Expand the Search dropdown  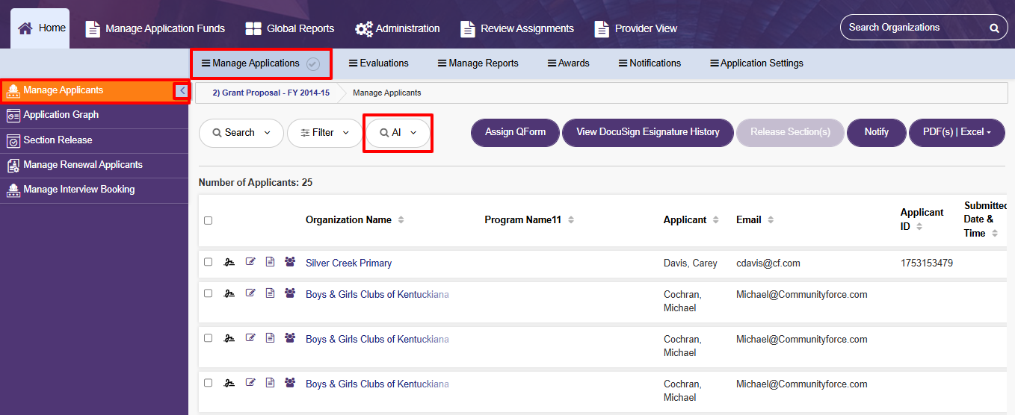tap(241, 133)
